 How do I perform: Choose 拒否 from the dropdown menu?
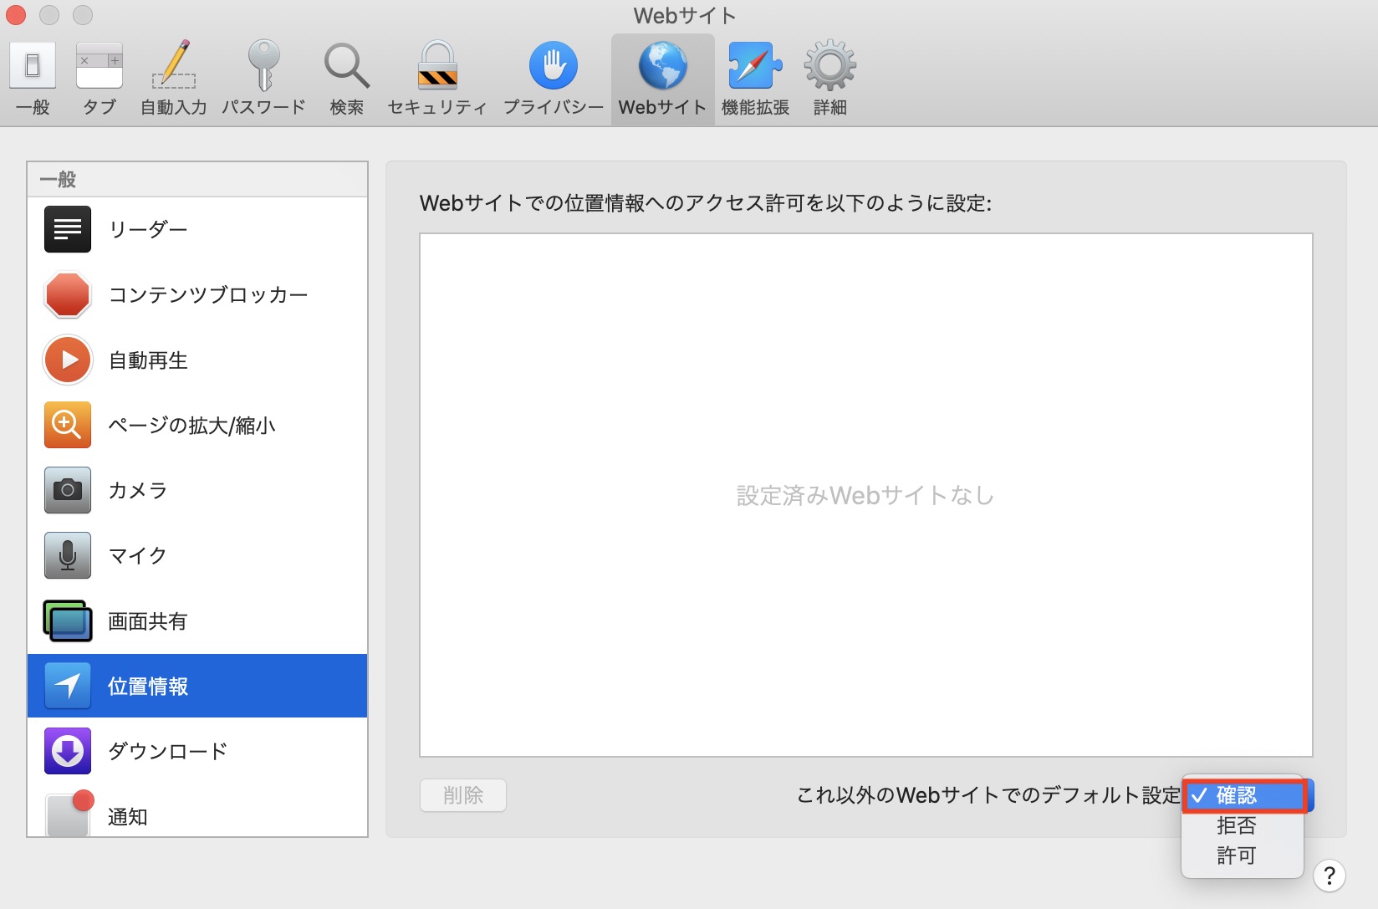pyautogui.click(x=1237, y=826)
